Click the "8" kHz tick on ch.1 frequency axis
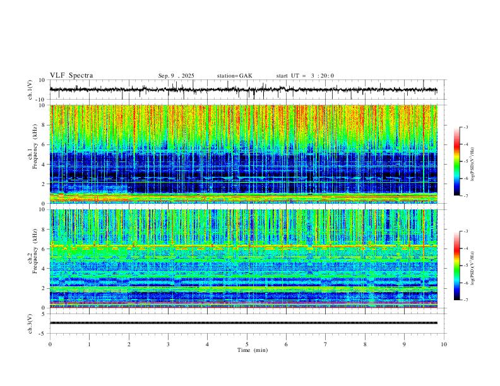The image size is (500, 386). (44, 125)
